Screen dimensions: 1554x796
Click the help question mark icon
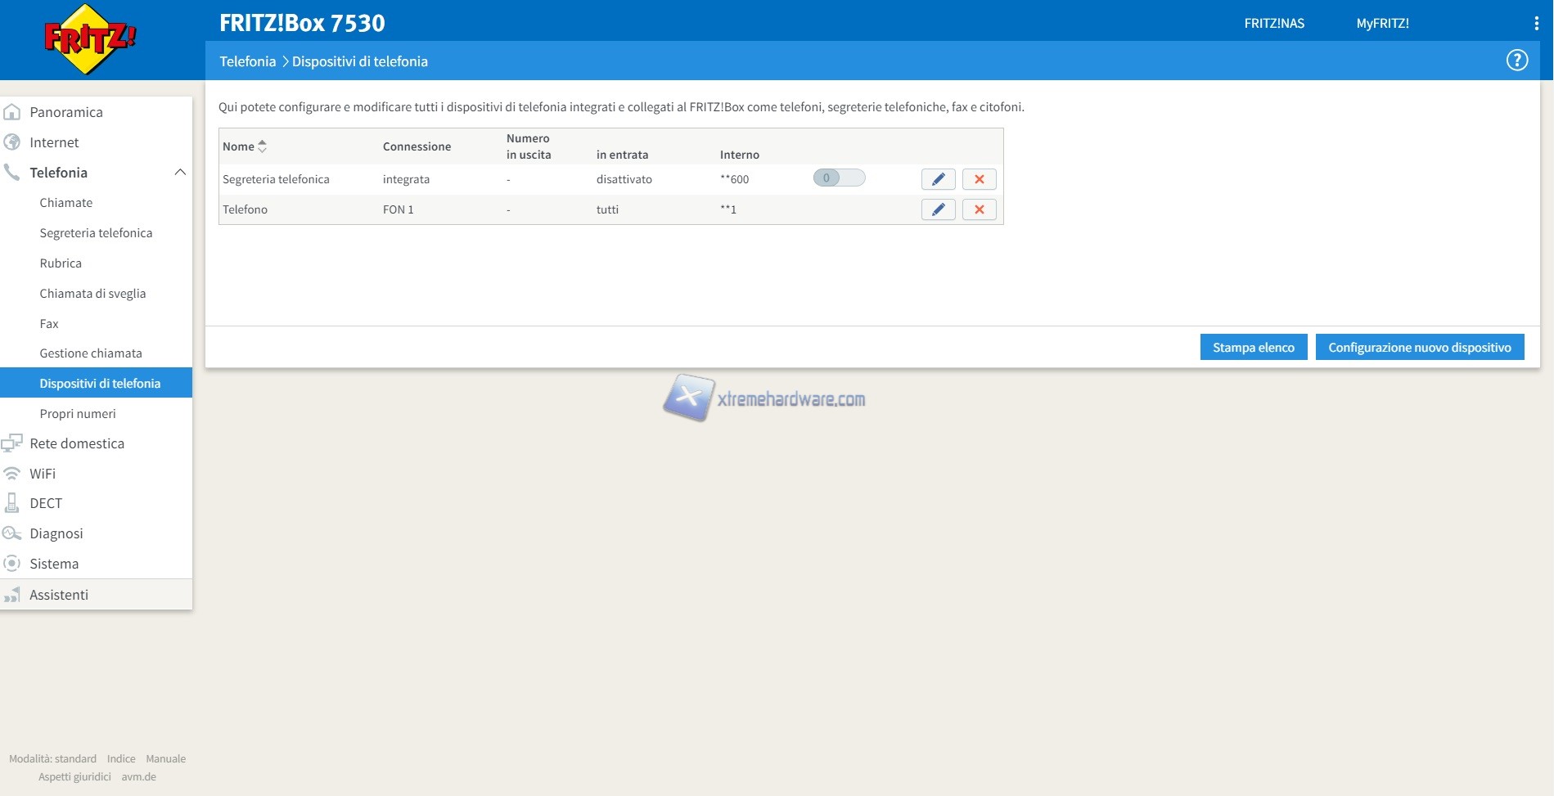1516,61
